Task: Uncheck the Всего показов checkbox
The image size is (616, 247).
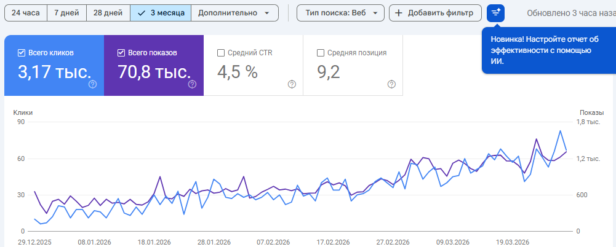Action: coord(121,53)
